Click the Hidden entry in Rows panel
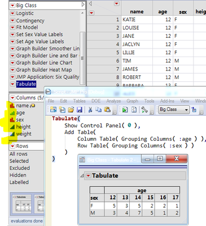The width and height of the screenshot is (206, 226). [x=18, y=175]
